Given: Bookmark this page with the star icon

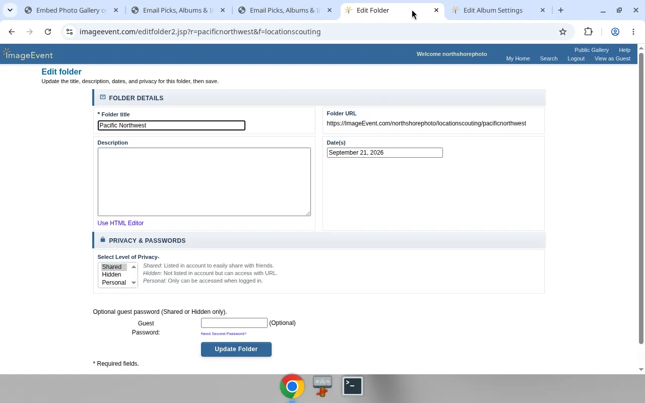Looking at the screenshot, I should click(x=563, y=32).
